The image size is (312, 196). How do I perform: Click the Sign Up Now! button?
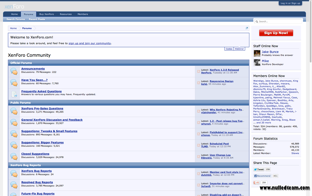(x=276, y=33)
